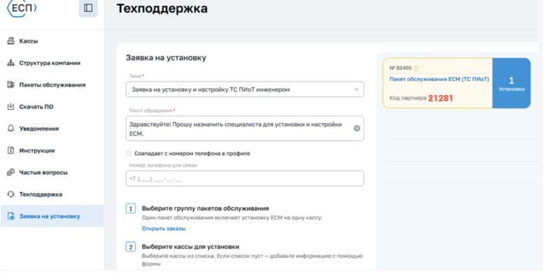Click the Структура компании hierarchy icon

pos(10,63)
